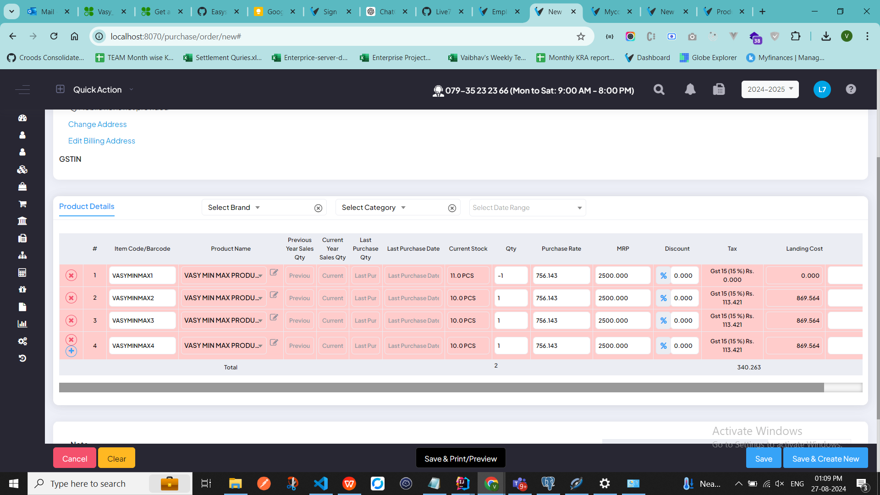Toggle percent discount type in row 4
Image resolution: width=880 pixels, height=495 pixels.
pyautogui.click(x=663, y=346)
